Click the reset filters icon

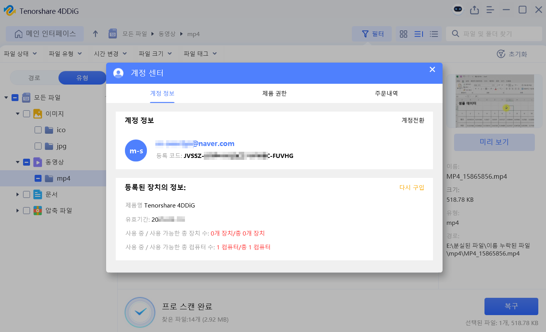pyautogui.click(x=501, y=54)
